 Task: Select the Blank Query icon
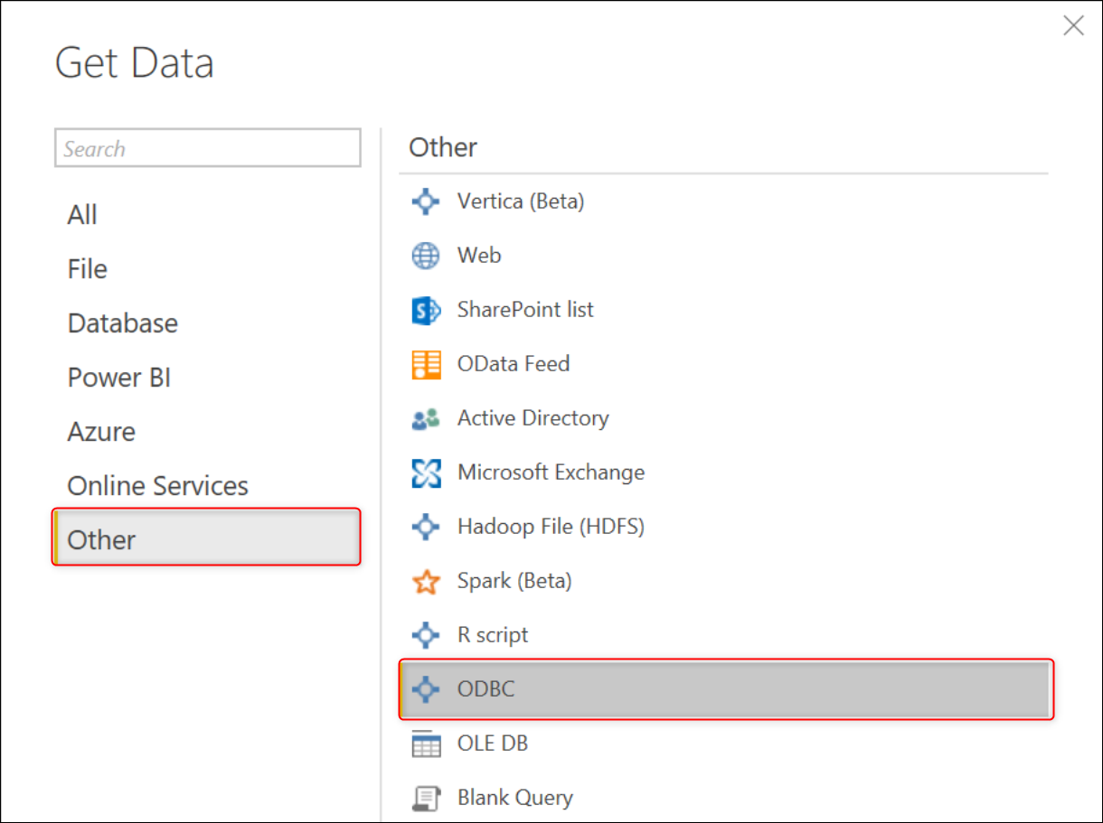[x=425, y=798]
